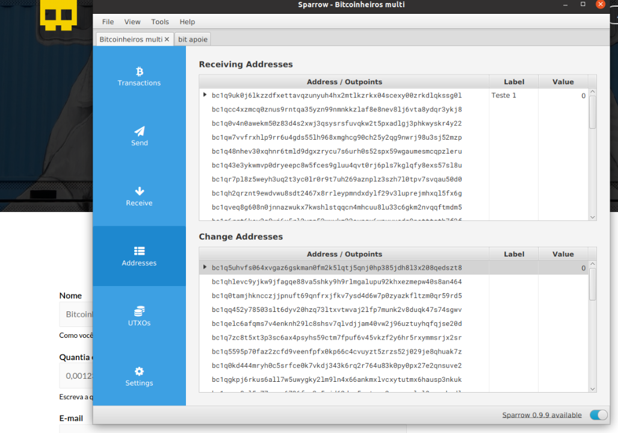Screen dimensions: 618x433
Task: Click receiving addresses scrollbar up arrow
Action: point(592,92)
